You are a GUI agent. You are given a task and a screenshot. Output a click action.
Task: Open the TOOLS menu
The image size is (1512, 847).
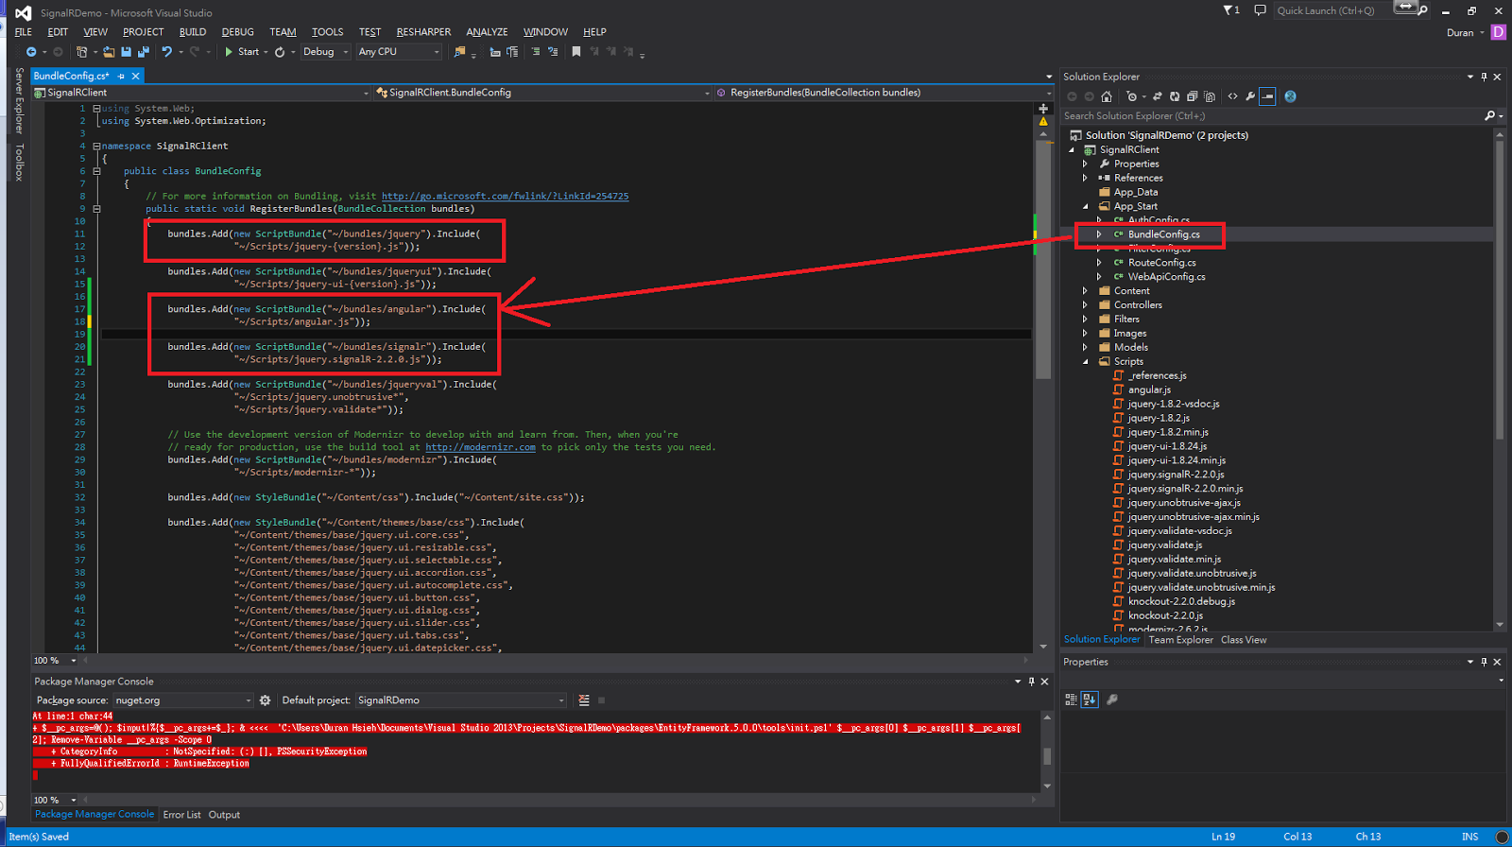point(328,32)
